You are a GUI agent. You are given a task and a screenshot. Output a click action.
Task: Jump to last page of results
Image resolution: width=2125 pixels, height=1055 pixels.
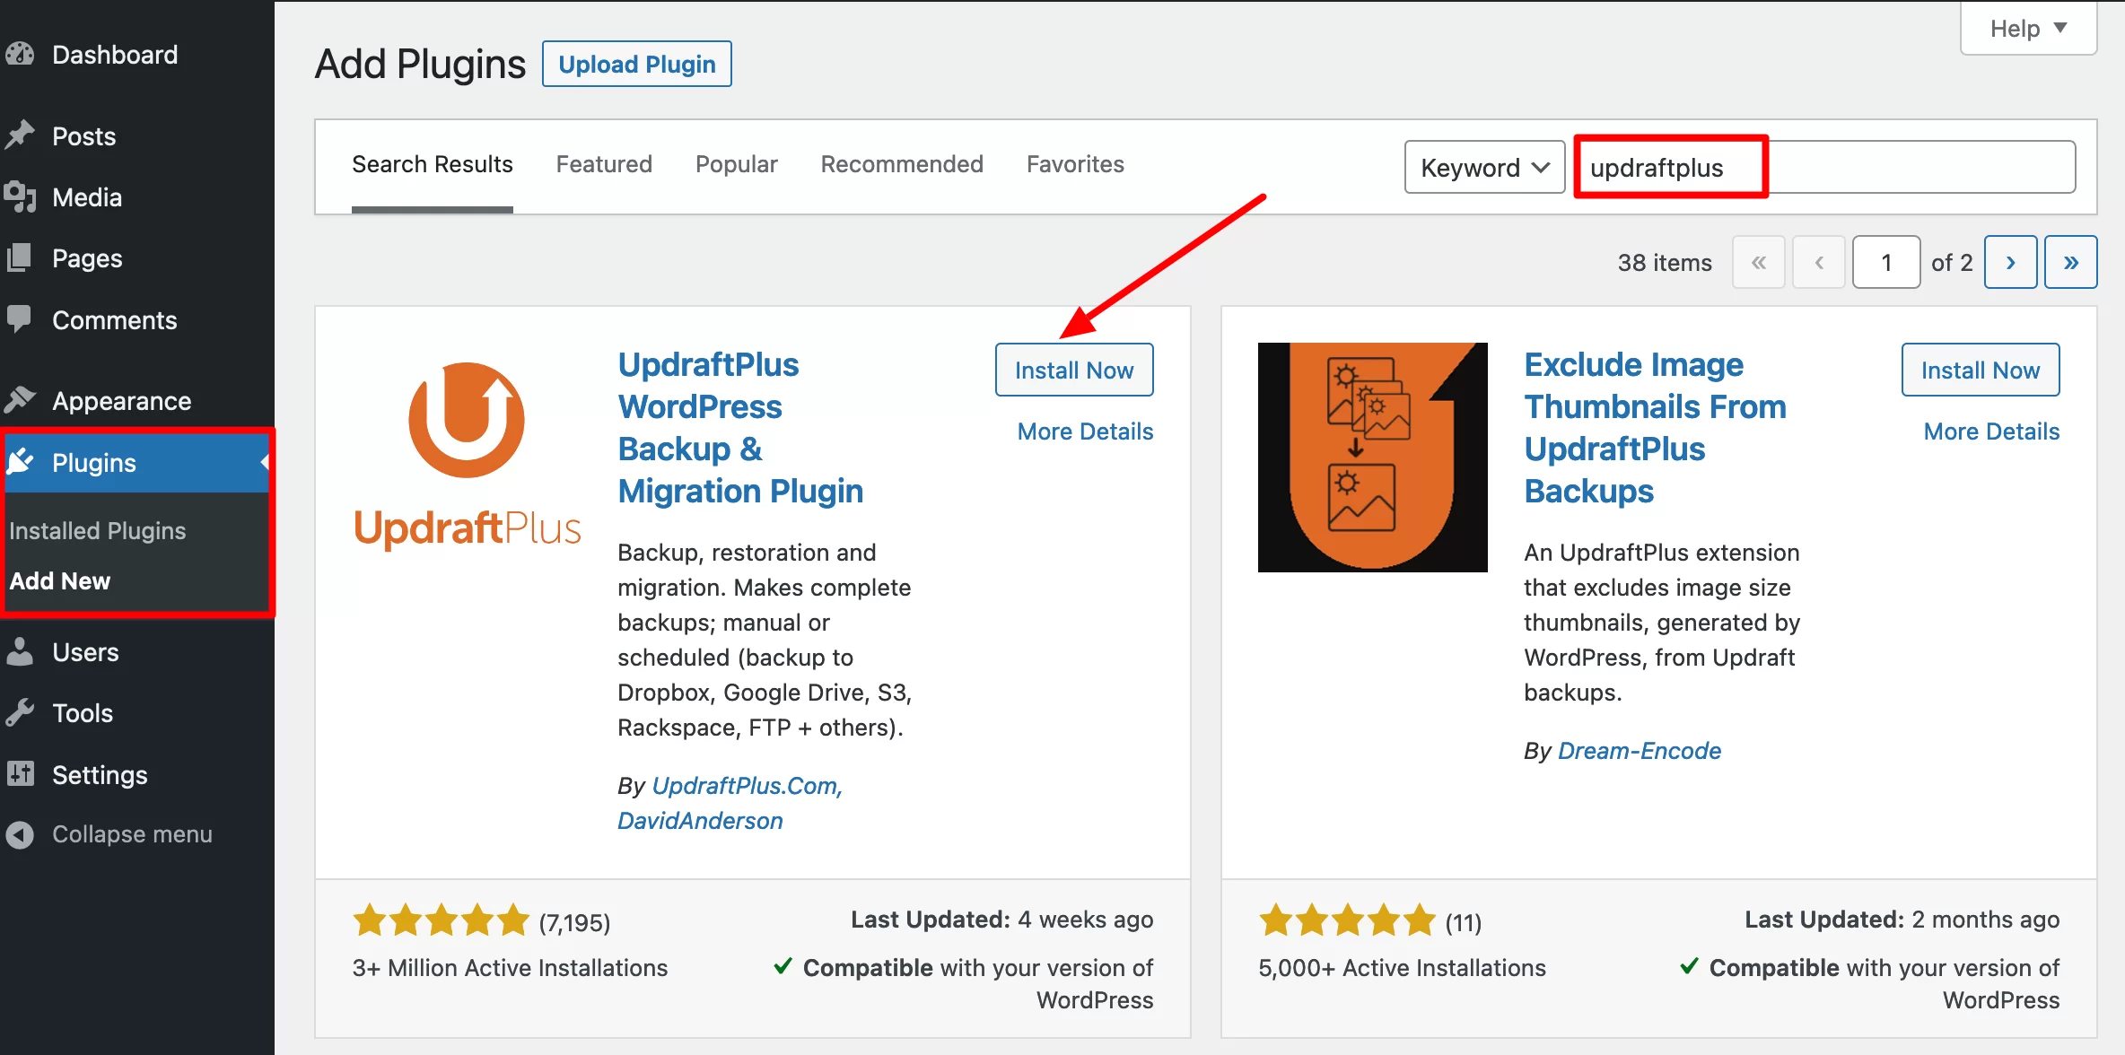click(2070, 262)
